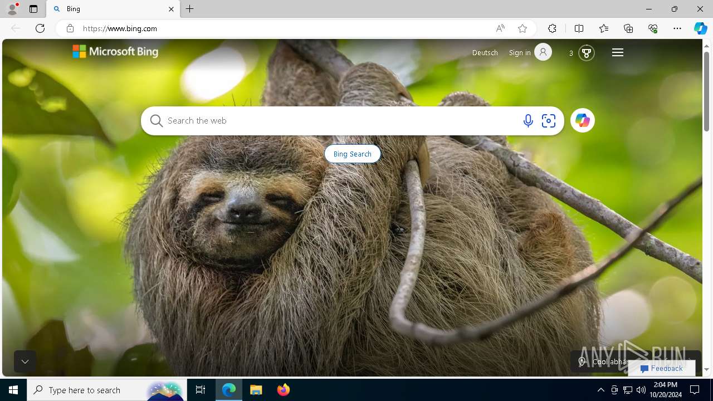
Task: Click the page vertical scrollbar thumb
Action: coord(707,91)
